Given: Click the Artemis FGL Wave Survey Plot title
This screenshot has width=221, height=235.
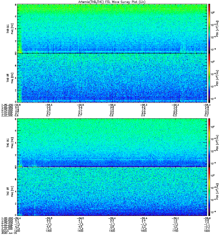Looking at the screenshot, I should (112, 2).
